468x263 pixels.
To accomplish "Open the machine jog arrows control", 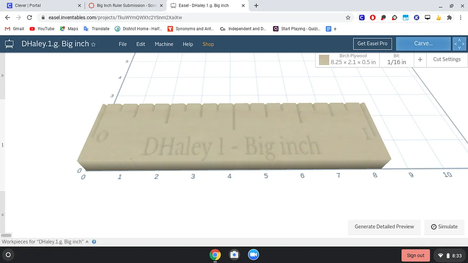I will click(459, 44).
